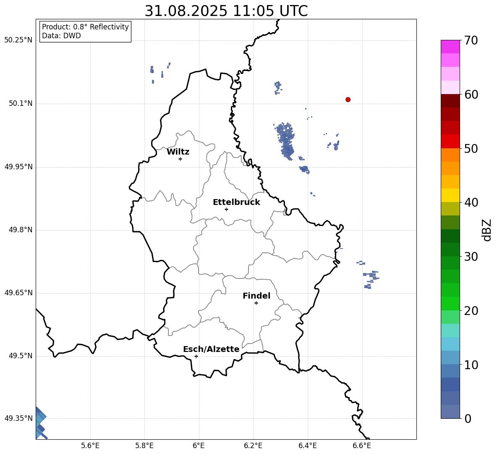Click the bright green swatch above 20
Image resolution: width=497 pixels, height=454 pixels.
tap(450, 303)
